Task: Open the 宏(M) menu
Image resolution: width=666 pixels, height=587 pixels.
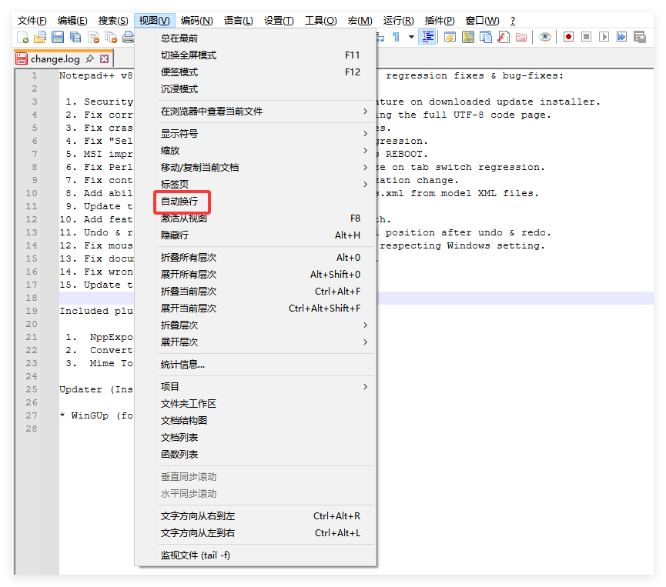Action: click(x=360, y=21)
